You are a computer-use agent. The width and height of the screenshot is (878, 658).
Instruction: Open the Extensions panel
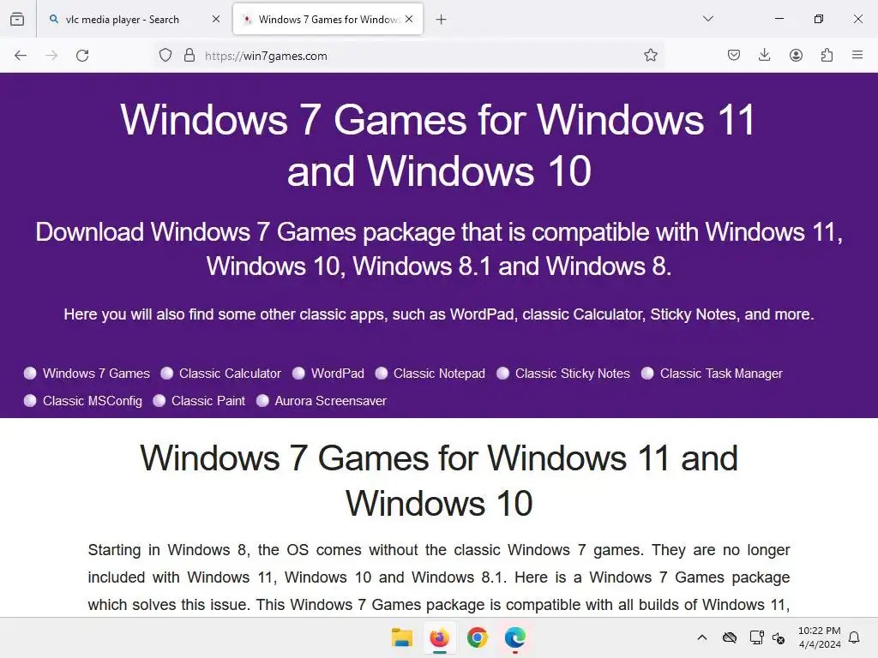coord(827,56)
